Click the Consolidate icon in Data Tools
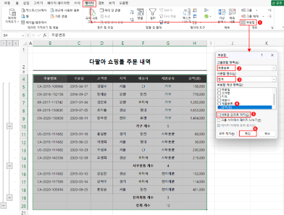 (206, 10)
